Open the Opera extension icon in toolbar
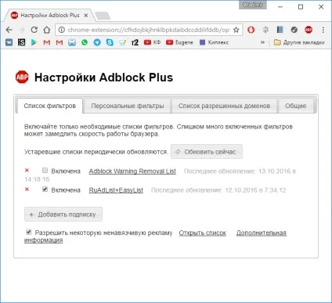Image resolution: width=332 pixels, height=303 pixels. 251,30
